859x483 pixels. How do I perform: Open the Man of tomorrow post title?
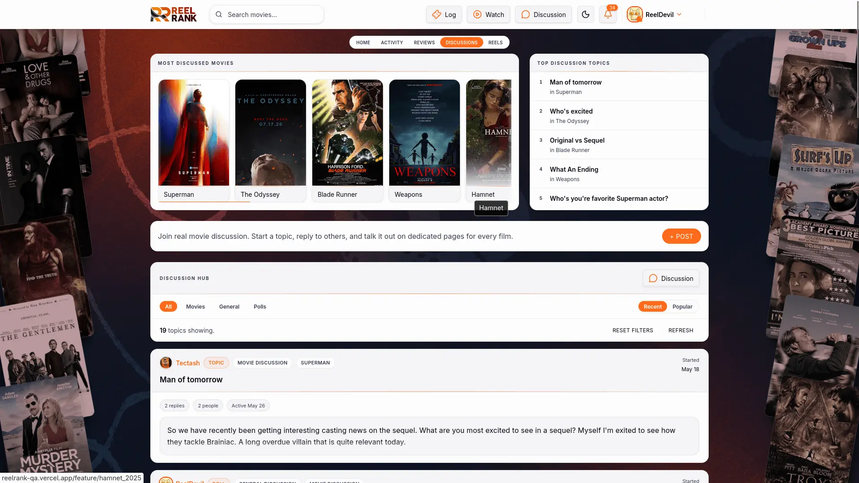pyautogui.click(x=191, y=379)
